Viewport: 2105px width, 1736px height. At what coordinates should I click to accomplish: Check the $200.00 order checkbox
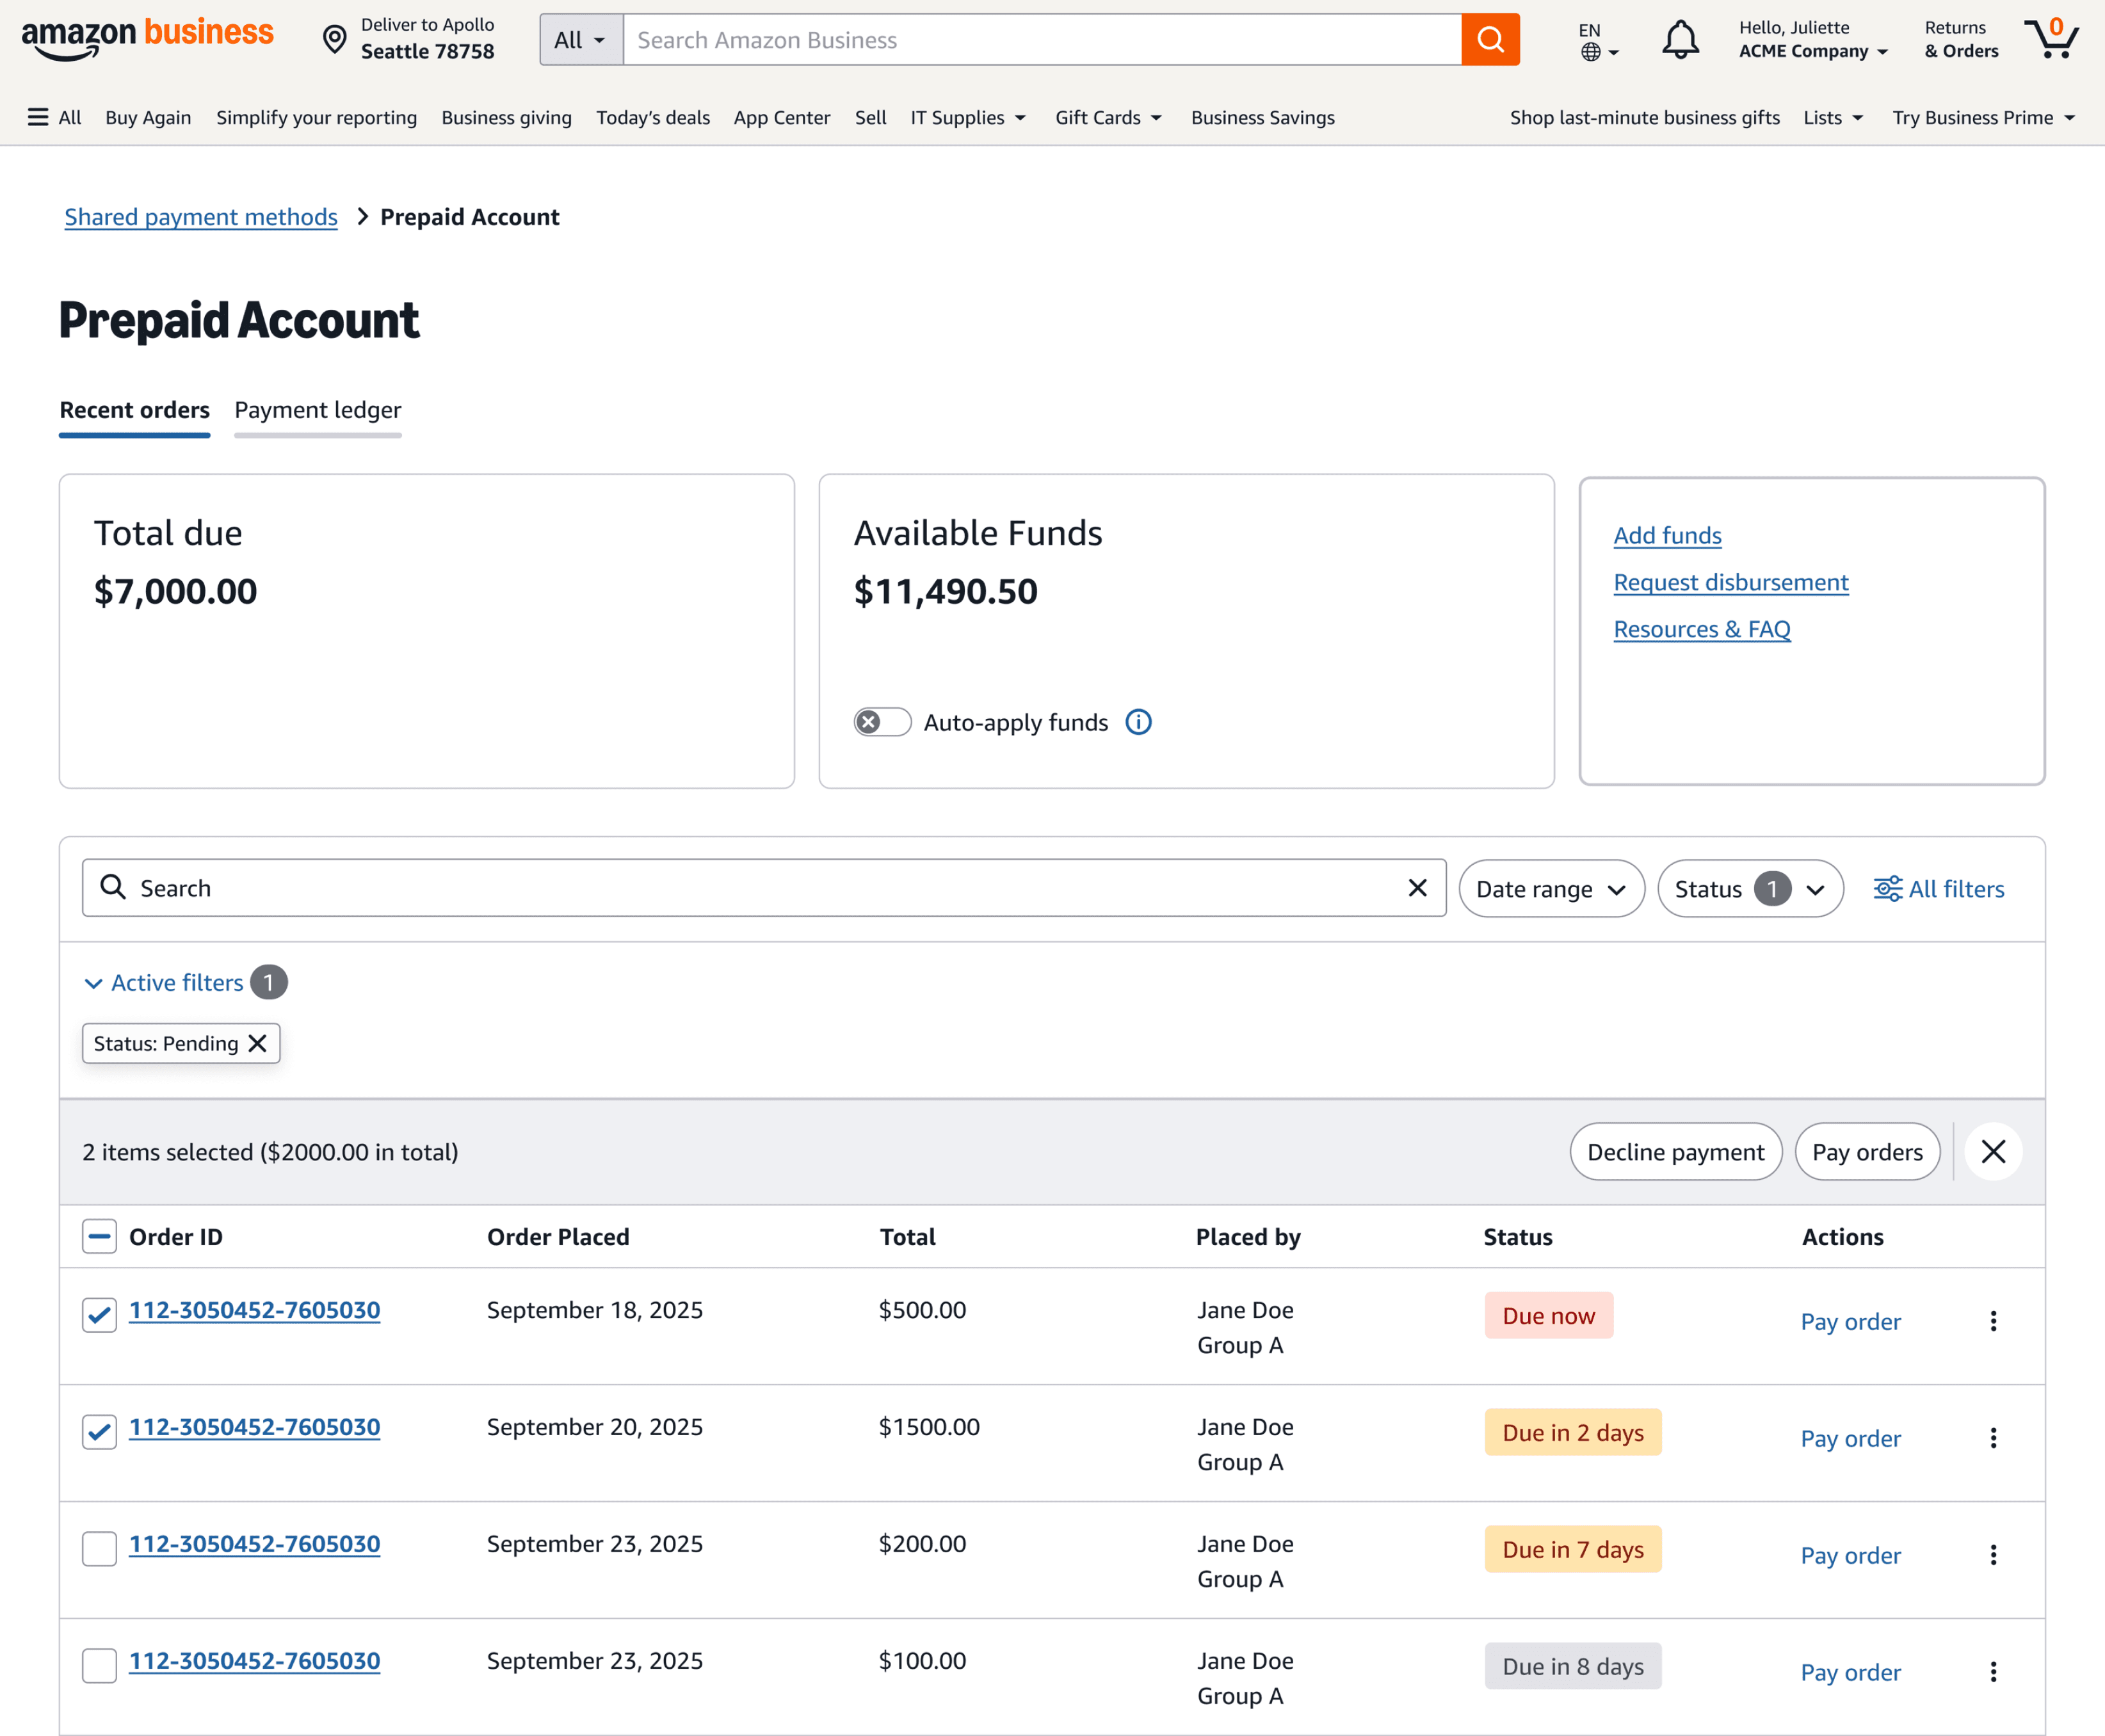99,1548
